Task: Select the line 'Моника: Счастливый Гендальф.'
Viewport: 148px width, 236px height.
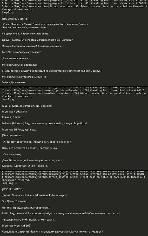Action: (20, 65)
